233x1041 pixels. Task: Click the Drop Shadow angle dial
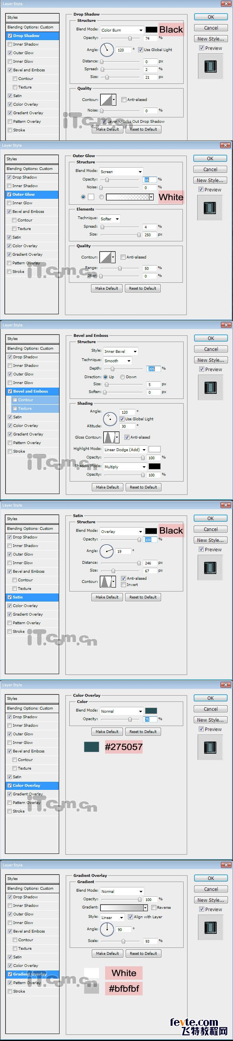[107, 50]
